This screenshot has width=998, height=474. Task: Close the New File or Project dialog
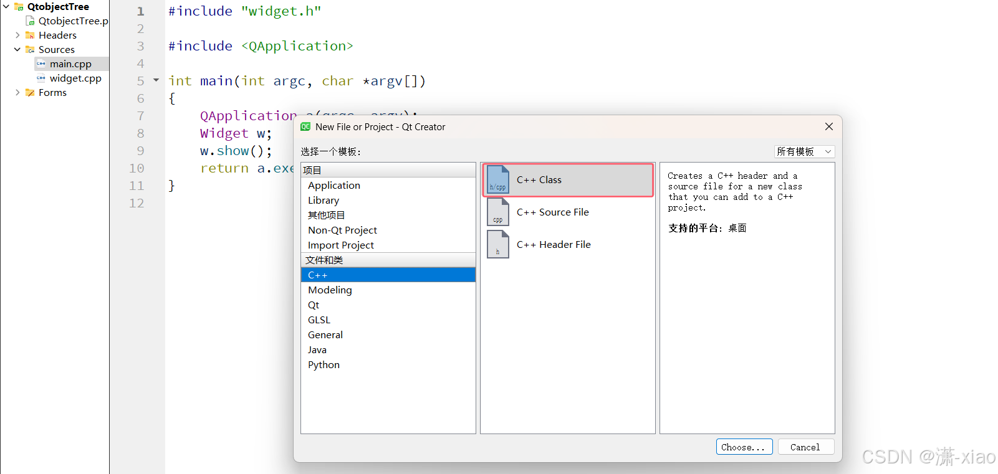(829, 126)
